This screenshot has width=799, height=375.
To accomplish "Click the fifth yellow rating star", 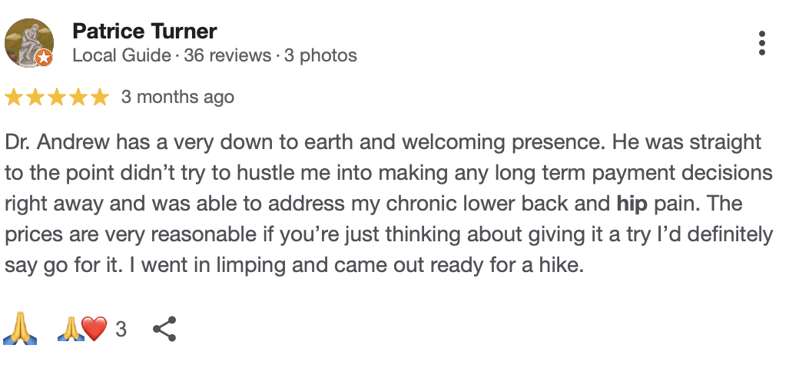I will click(101, 98).
